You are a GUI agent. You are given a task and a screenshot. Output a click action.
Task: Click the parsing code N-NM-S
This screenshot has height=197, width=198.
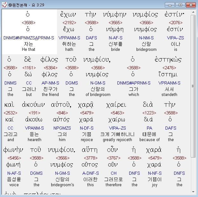click(x=146, y=38)
